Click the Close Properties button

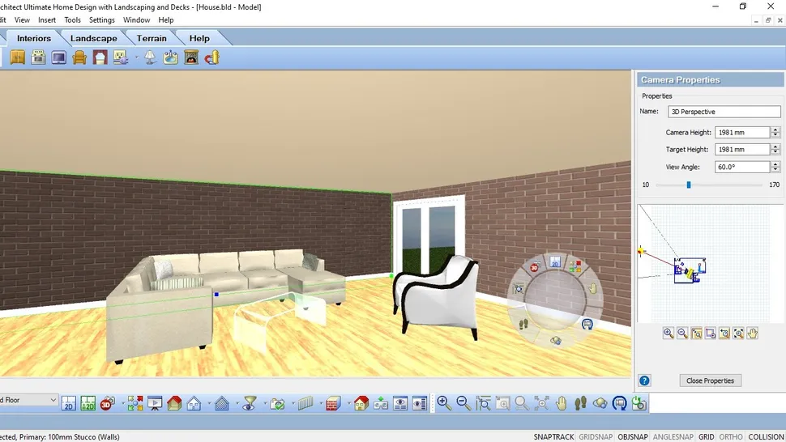[x=710, y=380]
